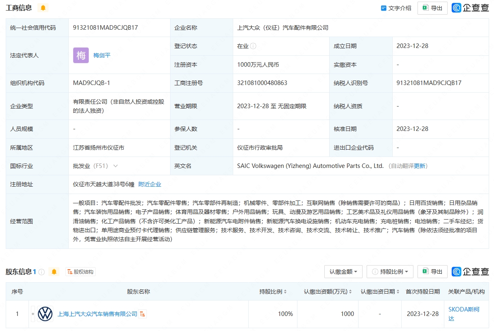Image resolution: width=494 pixels, height=331 pixels.
Task: Expand the 批发业 (F51) industry chevron
Action: (116, 166)
